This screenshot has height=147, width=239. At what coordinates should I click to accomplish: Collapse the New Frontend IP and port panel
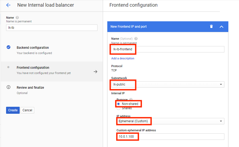point(221,27)
